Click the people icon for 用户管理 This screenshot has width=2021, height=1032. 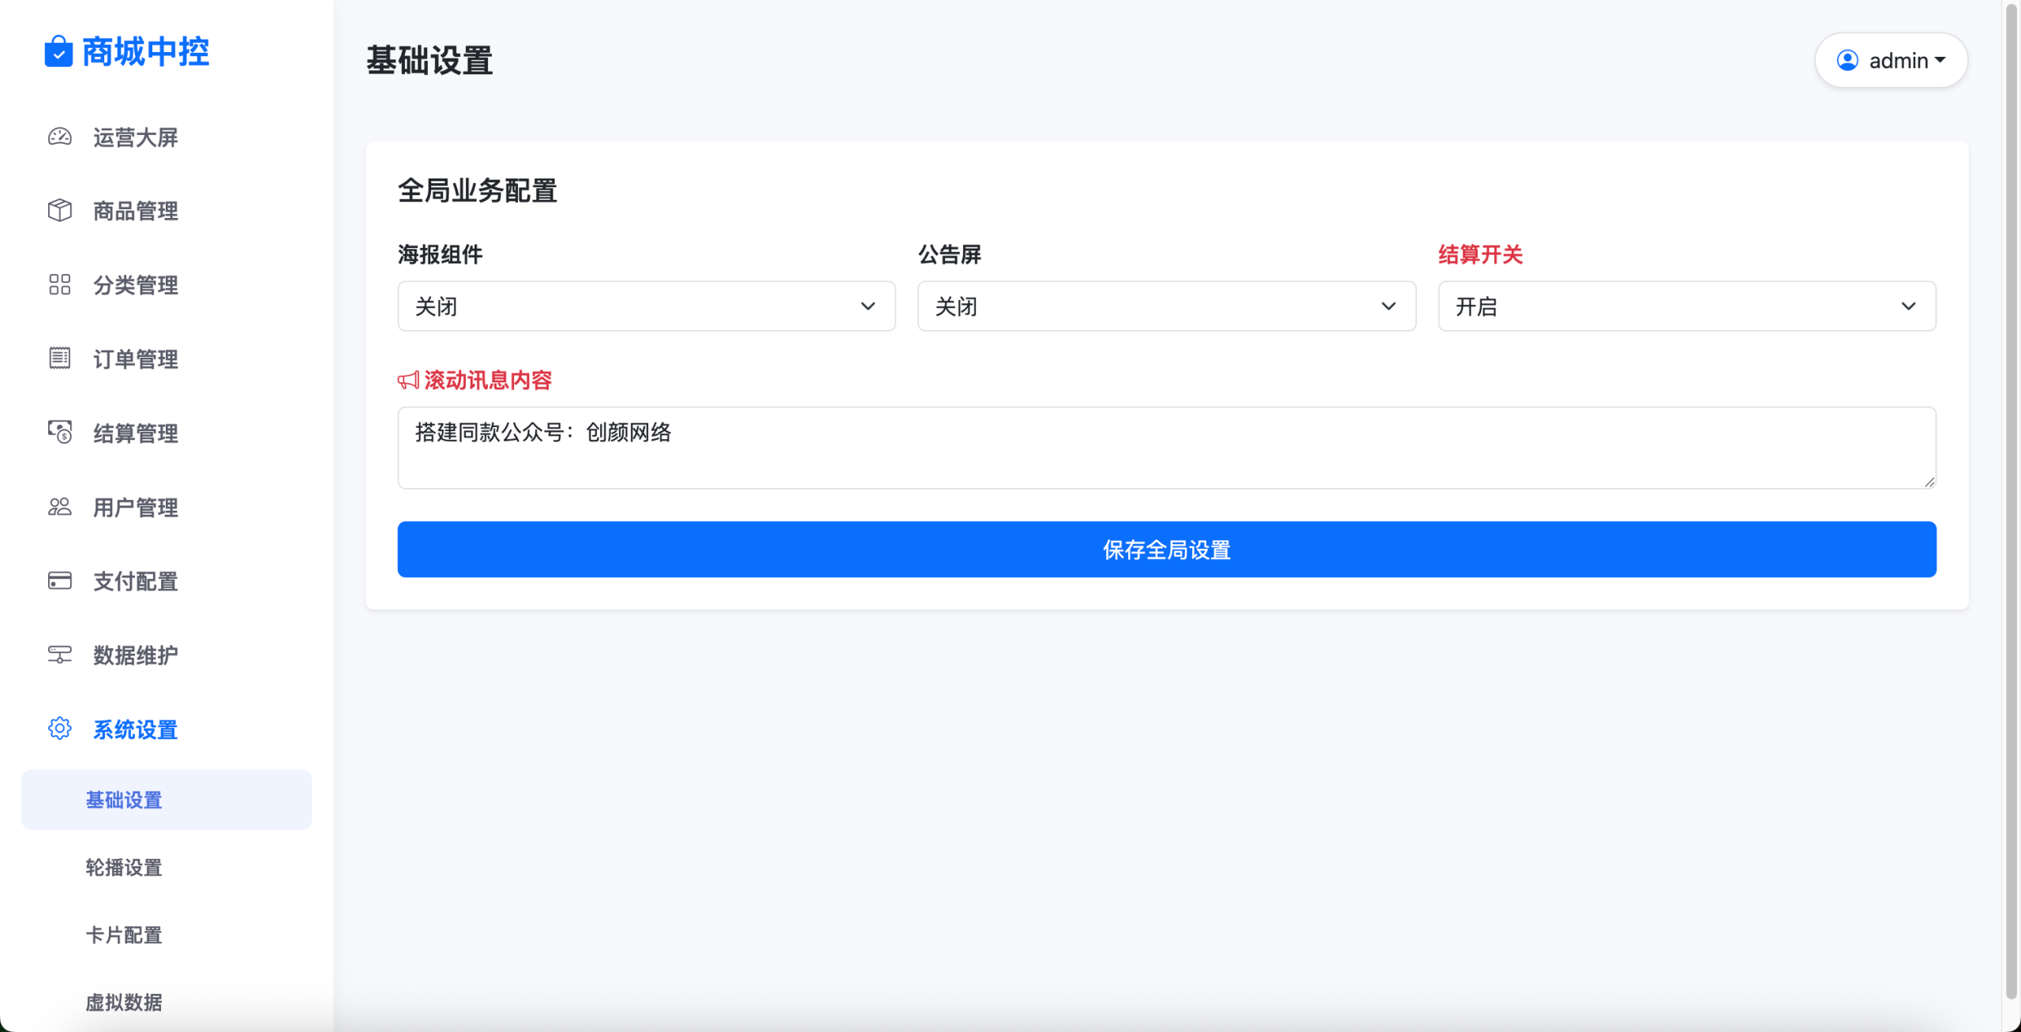60,507
